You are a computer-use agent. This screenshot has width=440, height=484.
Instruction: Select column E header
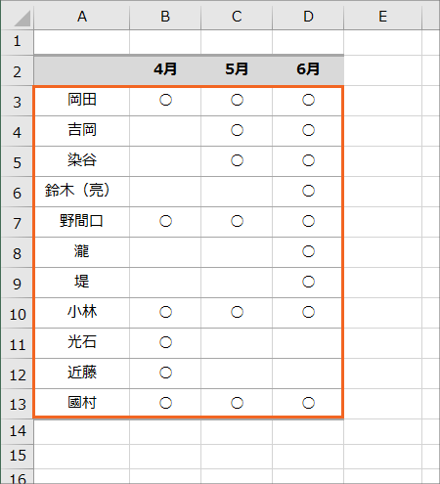382,17
